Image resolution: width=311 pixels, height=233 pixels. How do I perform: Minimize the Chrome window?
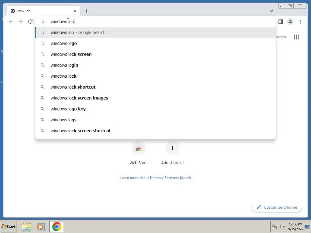[x=282, y=6]
